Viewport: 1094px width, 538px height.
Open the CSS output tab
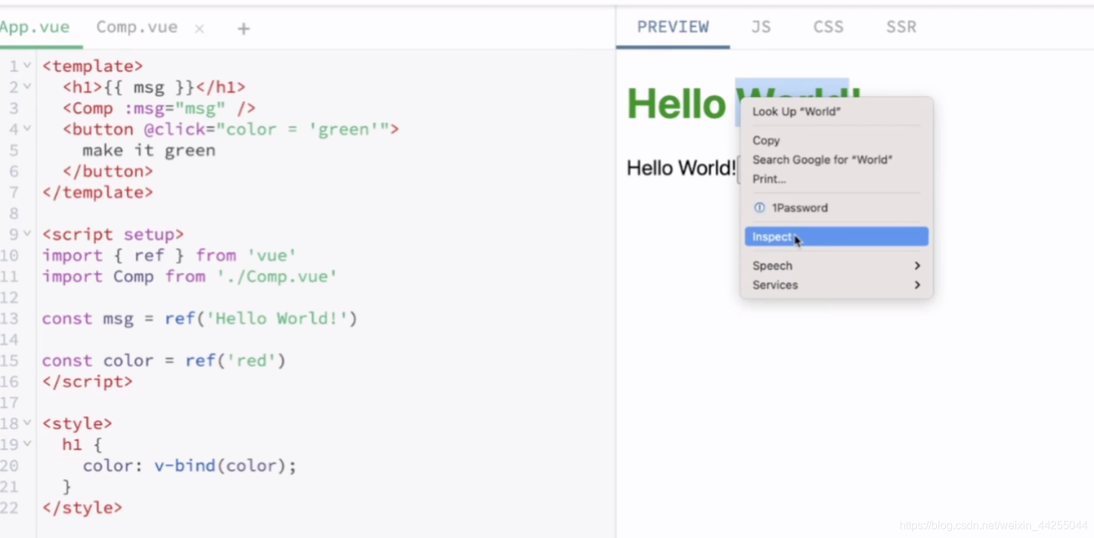[828, 27]
